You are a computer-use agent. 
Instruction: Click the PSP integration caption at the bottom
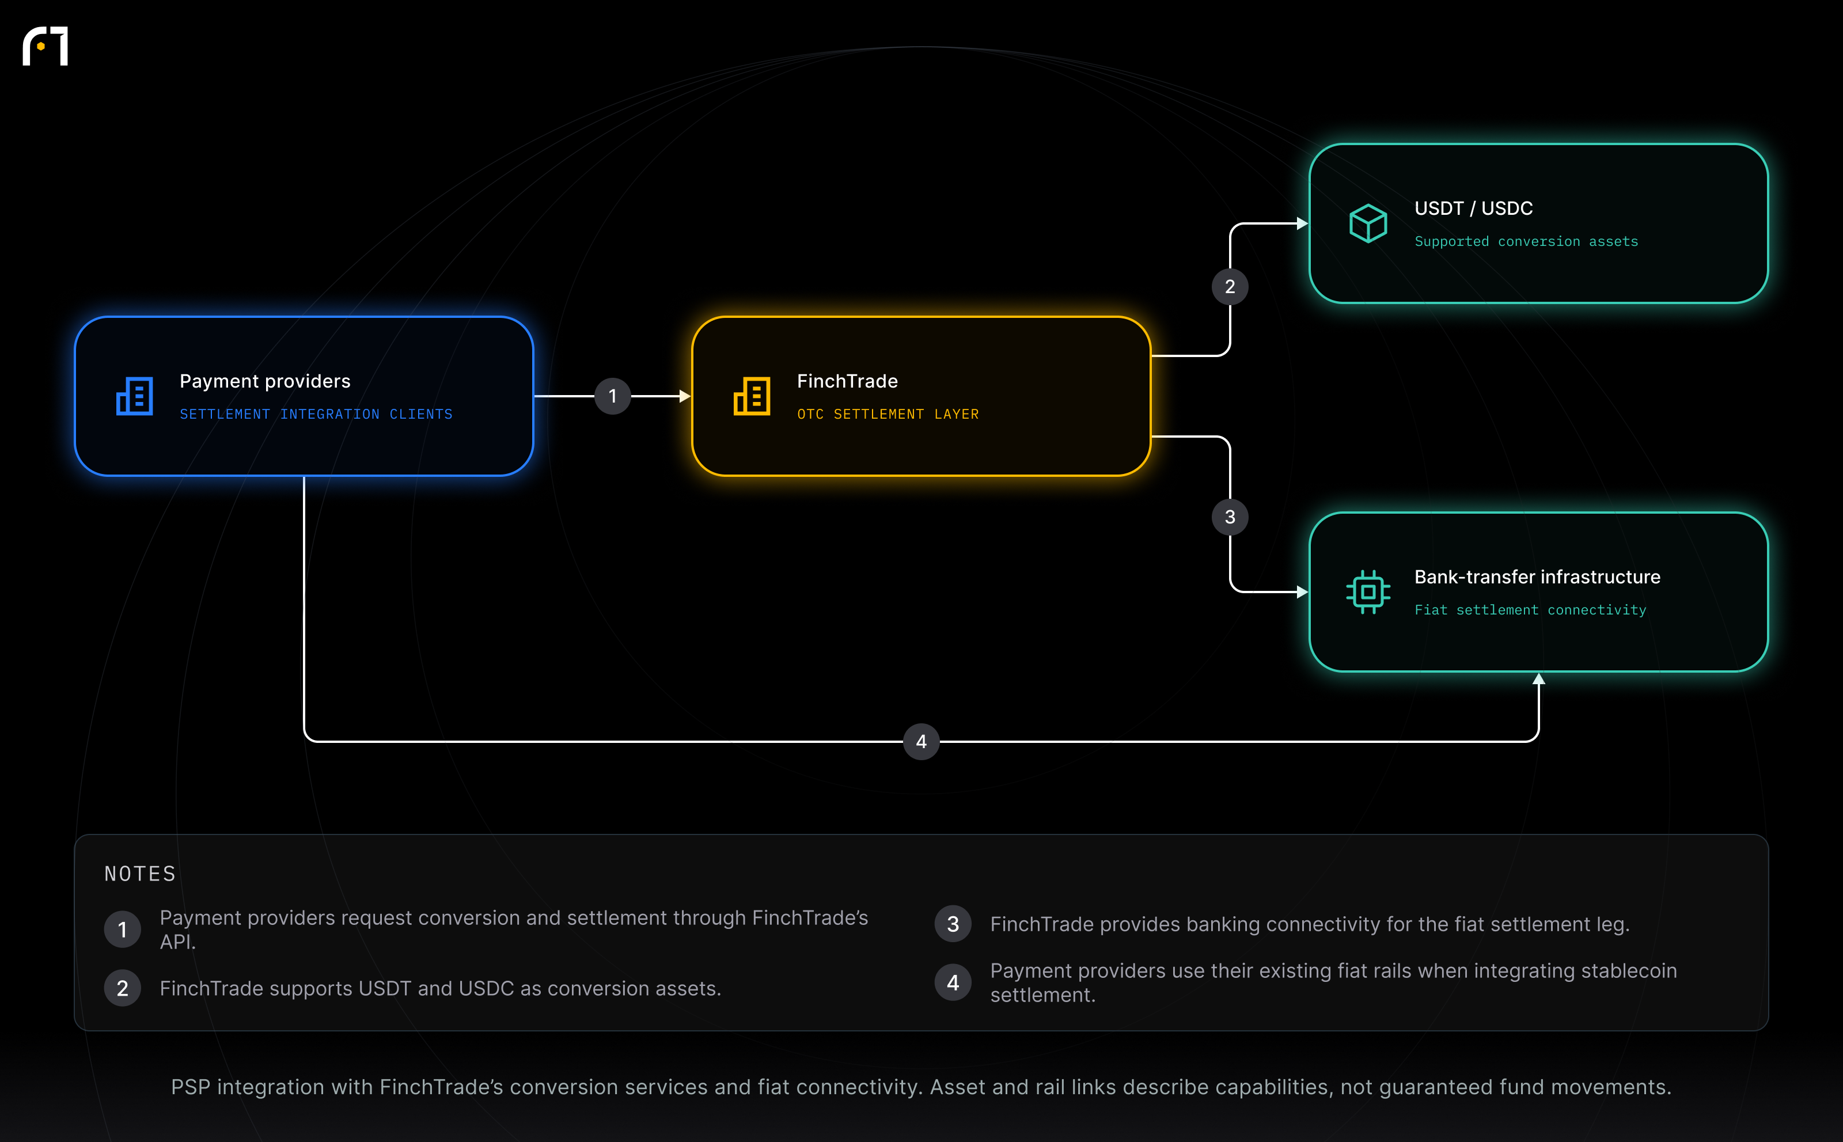click(x=921, y=1087)
